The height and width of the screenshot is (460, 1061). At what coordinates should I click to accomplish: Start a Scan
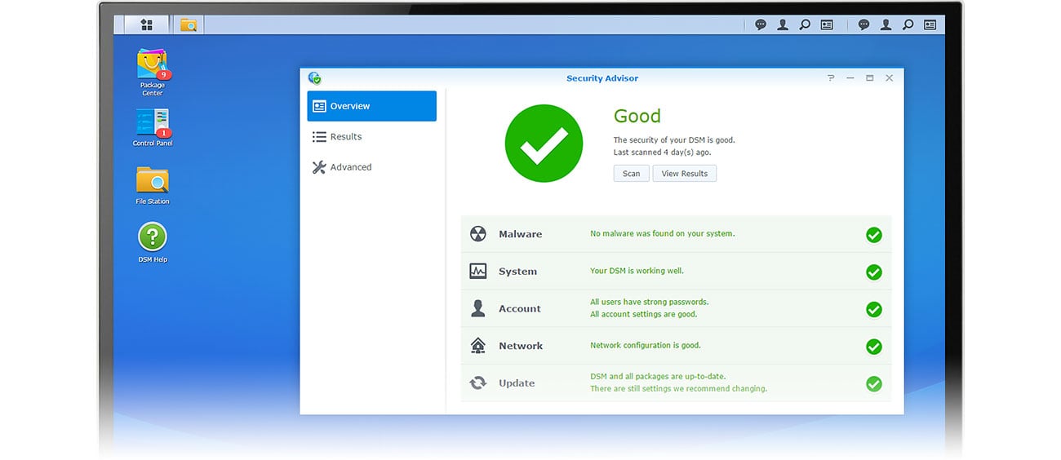coord(632,174)
